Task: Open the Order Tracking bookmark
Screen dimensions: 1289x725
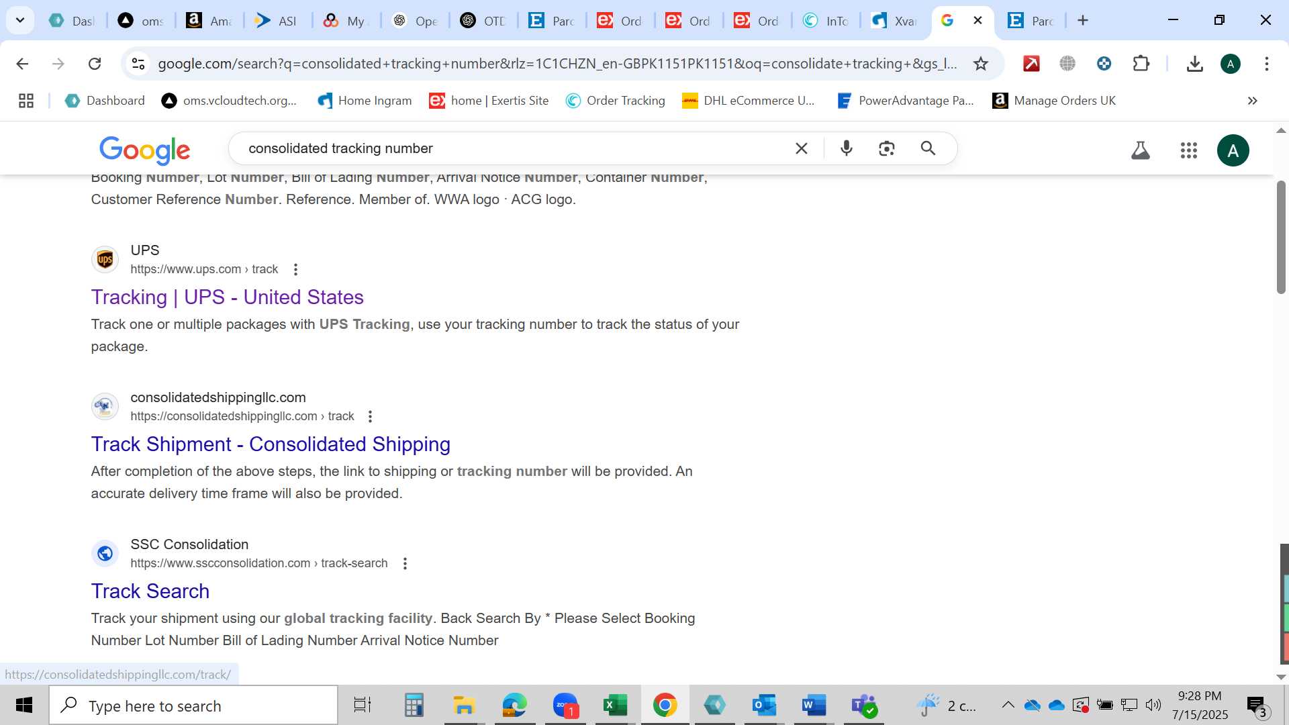Action: (615, 101)
